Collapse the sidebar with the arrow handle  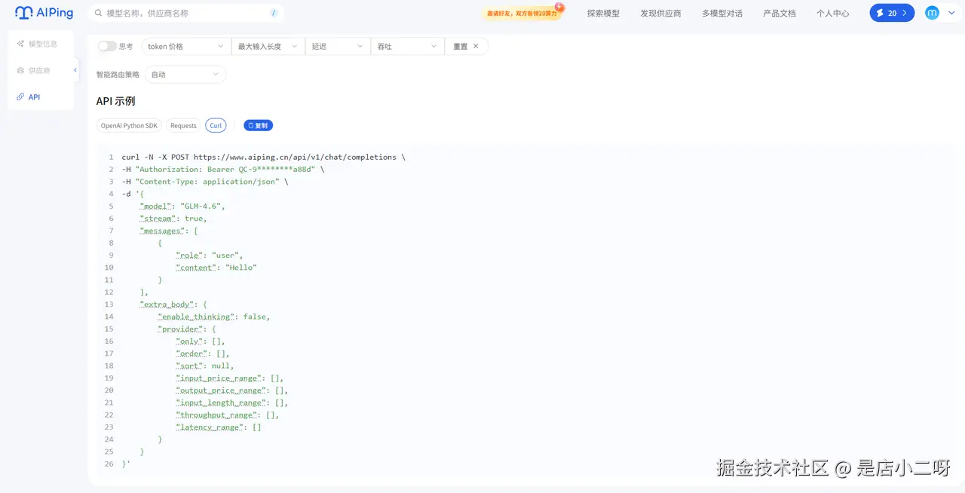click(75, 70)
